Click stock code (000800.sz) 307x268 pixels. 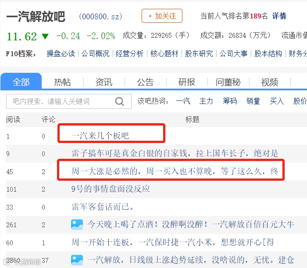pyautogui.click(x=100, y=16)
